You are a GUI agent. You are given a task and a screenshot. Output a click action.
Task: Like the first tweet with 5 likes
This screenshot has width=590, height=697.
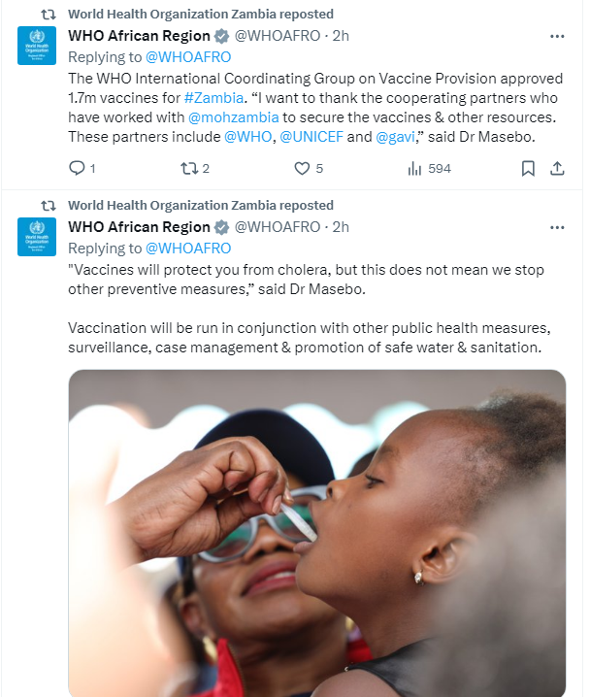point(302,168)
